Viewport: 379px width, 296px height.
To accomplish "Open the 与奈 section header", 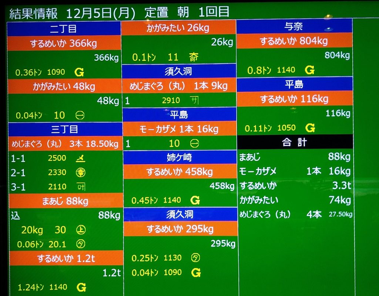I will (294, 26).
